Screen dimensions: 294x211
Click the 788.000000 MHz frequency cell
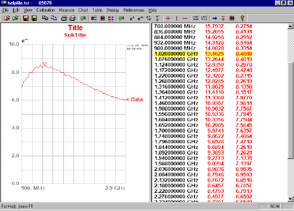[x=175, y=27]
